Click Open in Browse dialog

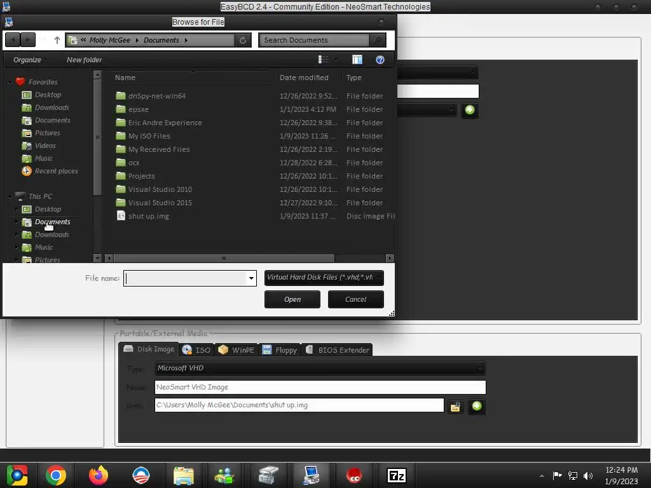tap(292, 299)
